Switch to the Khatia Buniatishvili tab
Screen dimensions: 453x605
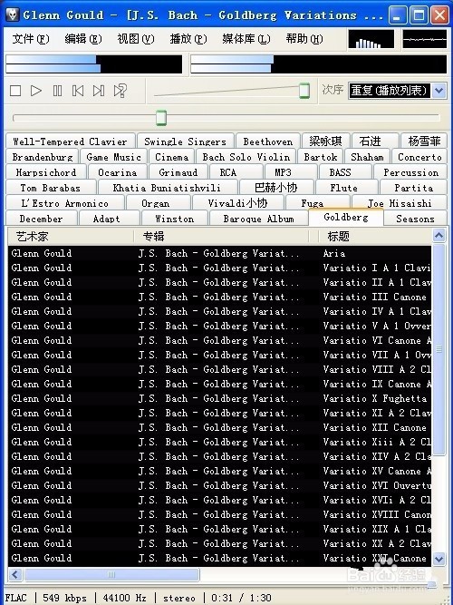pyautogui.click(x=167, y=188)
